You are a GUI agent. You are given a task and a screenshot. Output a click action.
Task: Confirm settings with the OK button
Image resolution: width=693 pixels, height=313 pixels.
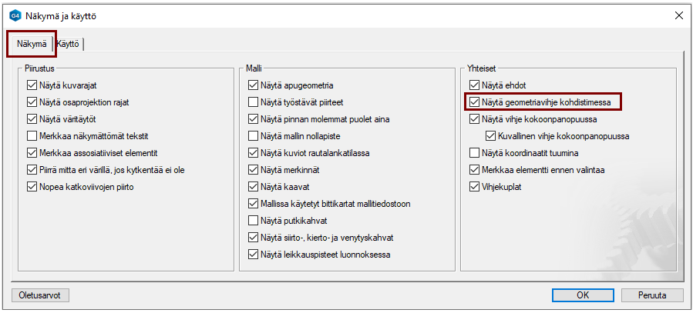[x=584, y=295]
